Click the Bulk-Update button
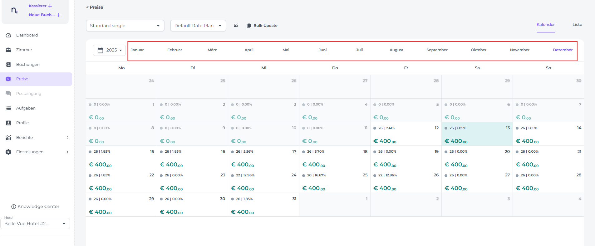Screen dimensions: 595x246 (262, 26)
